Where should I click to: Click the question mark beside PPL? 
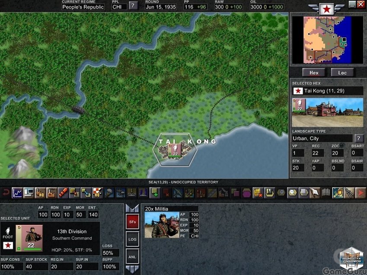point(133,5)
